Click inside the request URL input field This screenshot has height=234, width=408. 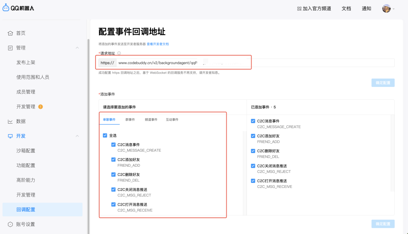(x=189, y=62)
